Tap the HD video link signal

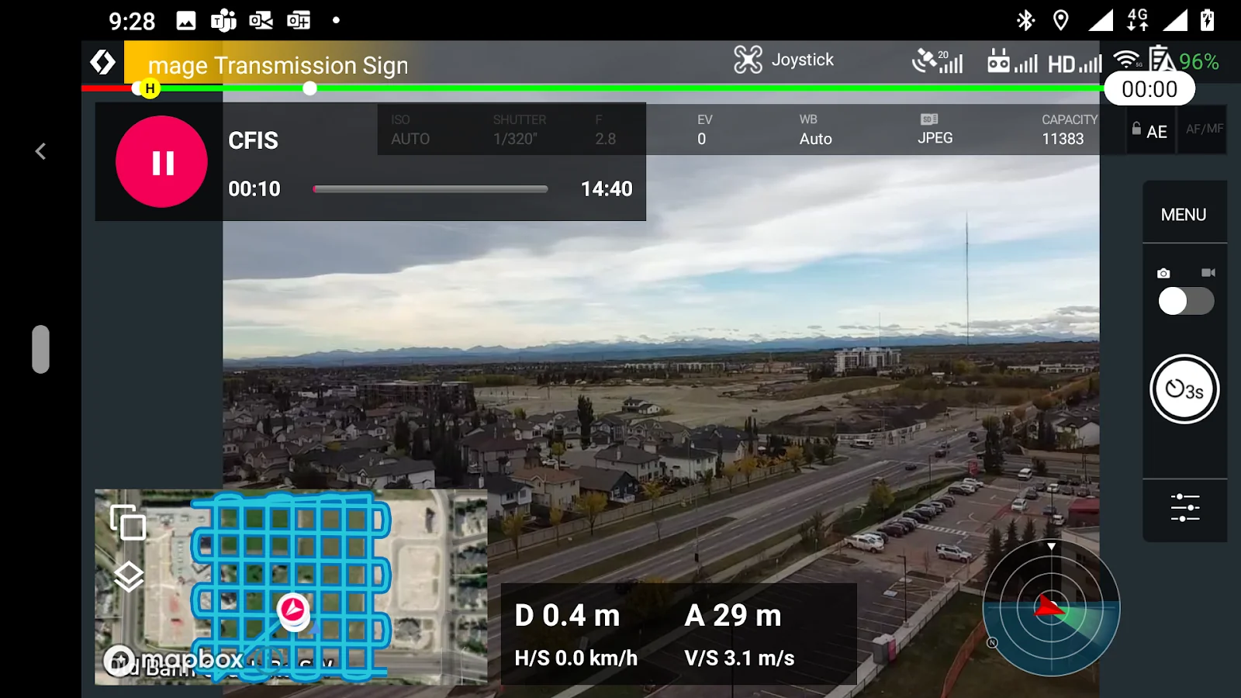tap(1074, 64)
